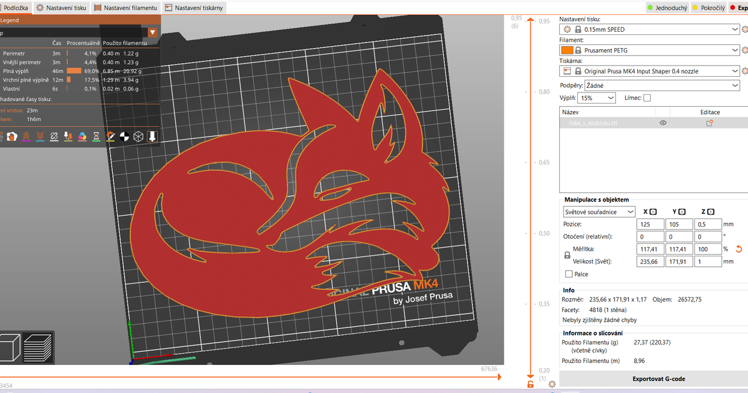Screen dimensions: 748x393
Task: Expand the Podpěry supports dropdown
Action: pos(649,85)
